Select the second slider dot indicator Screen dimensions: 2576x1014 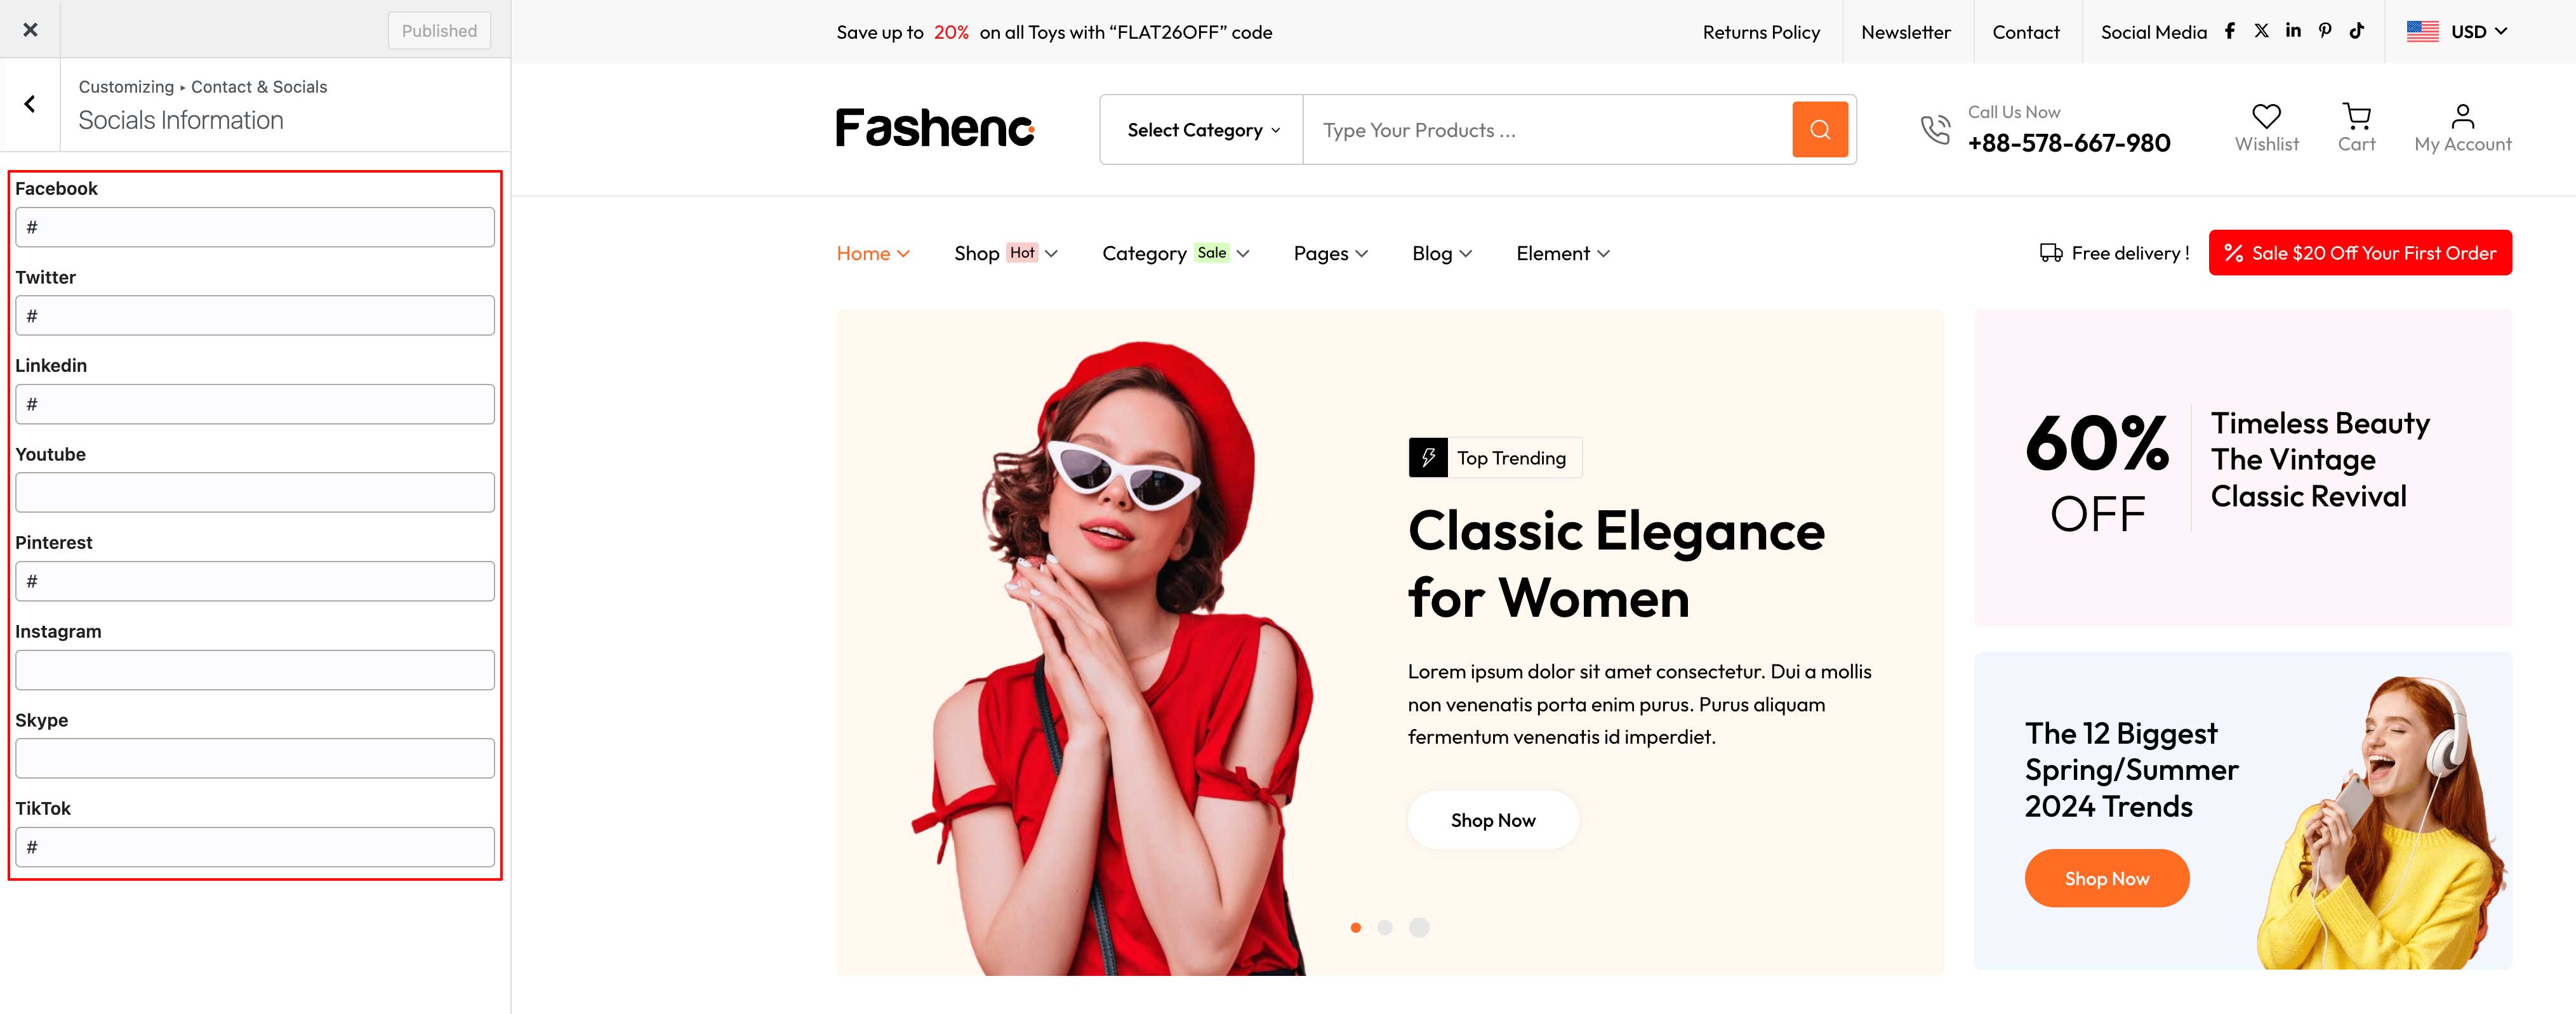tap(1385, 927)
